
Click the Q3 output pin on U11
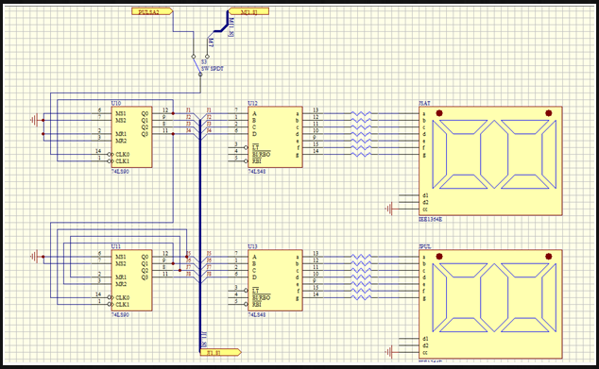click(145, 277)
